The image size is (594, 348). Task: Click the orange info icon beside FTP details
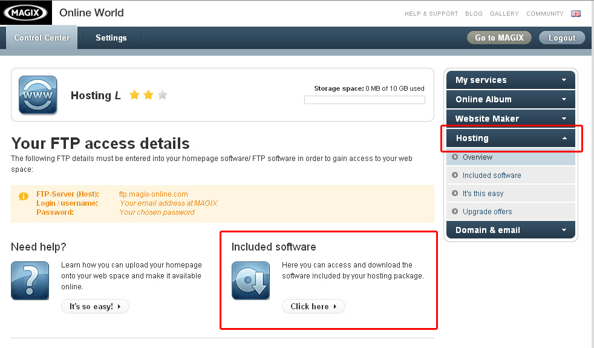click(24, 196)
